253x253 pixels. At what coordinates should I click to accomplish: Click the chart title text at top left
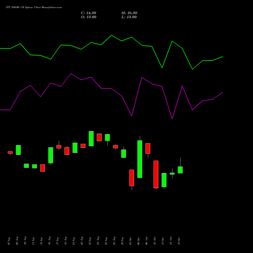[x=34, y=8]
